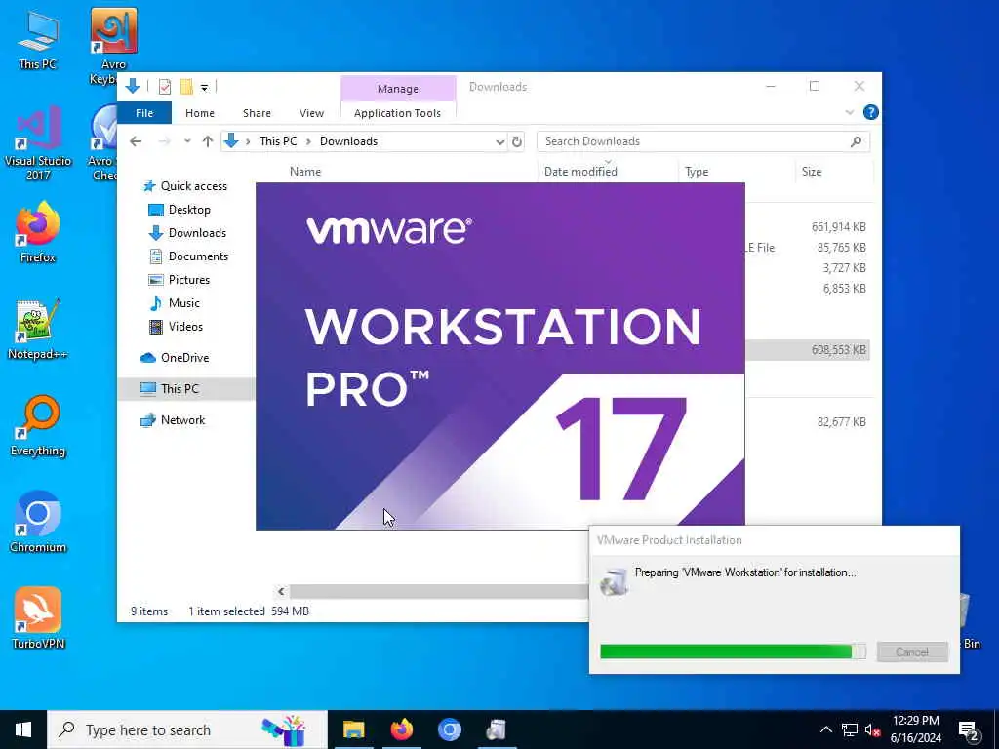Click the taskbar search box
Image resolution: width=999 pixels, height=749 pixels.
187,729
